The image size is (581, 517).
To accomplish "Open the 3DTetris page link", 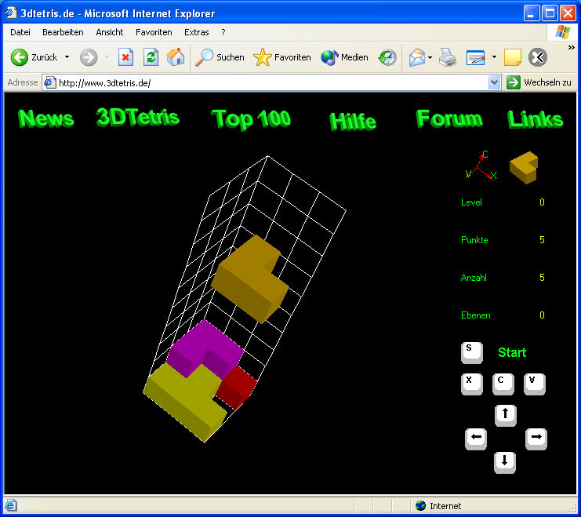I will click(137, 118).
